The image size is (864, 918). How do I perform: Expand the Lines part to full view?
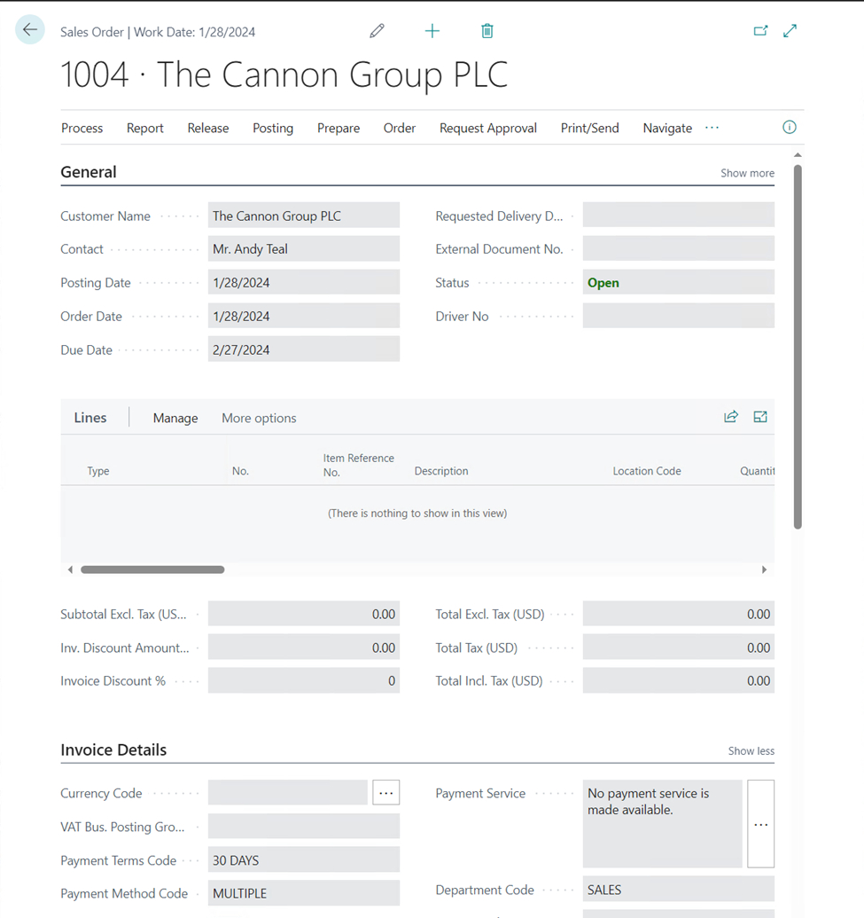point(760,417)
